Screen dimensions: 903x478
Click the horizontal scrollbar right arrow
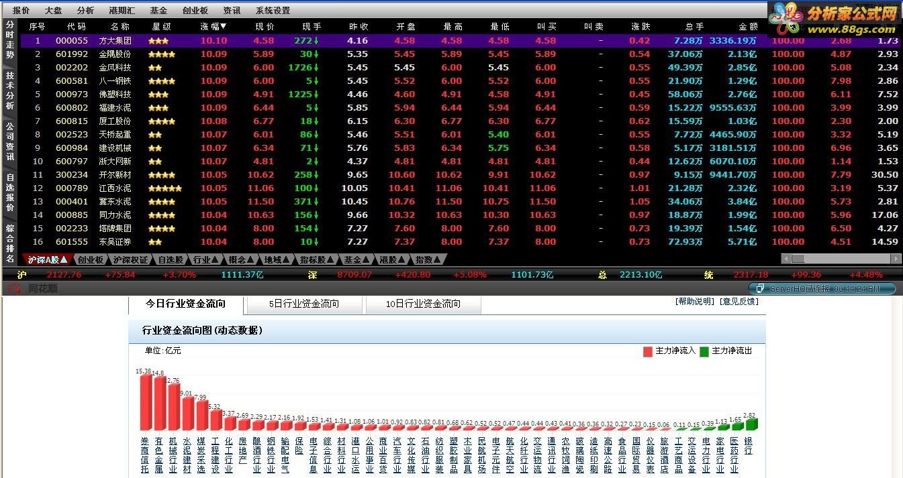point(897,259)
